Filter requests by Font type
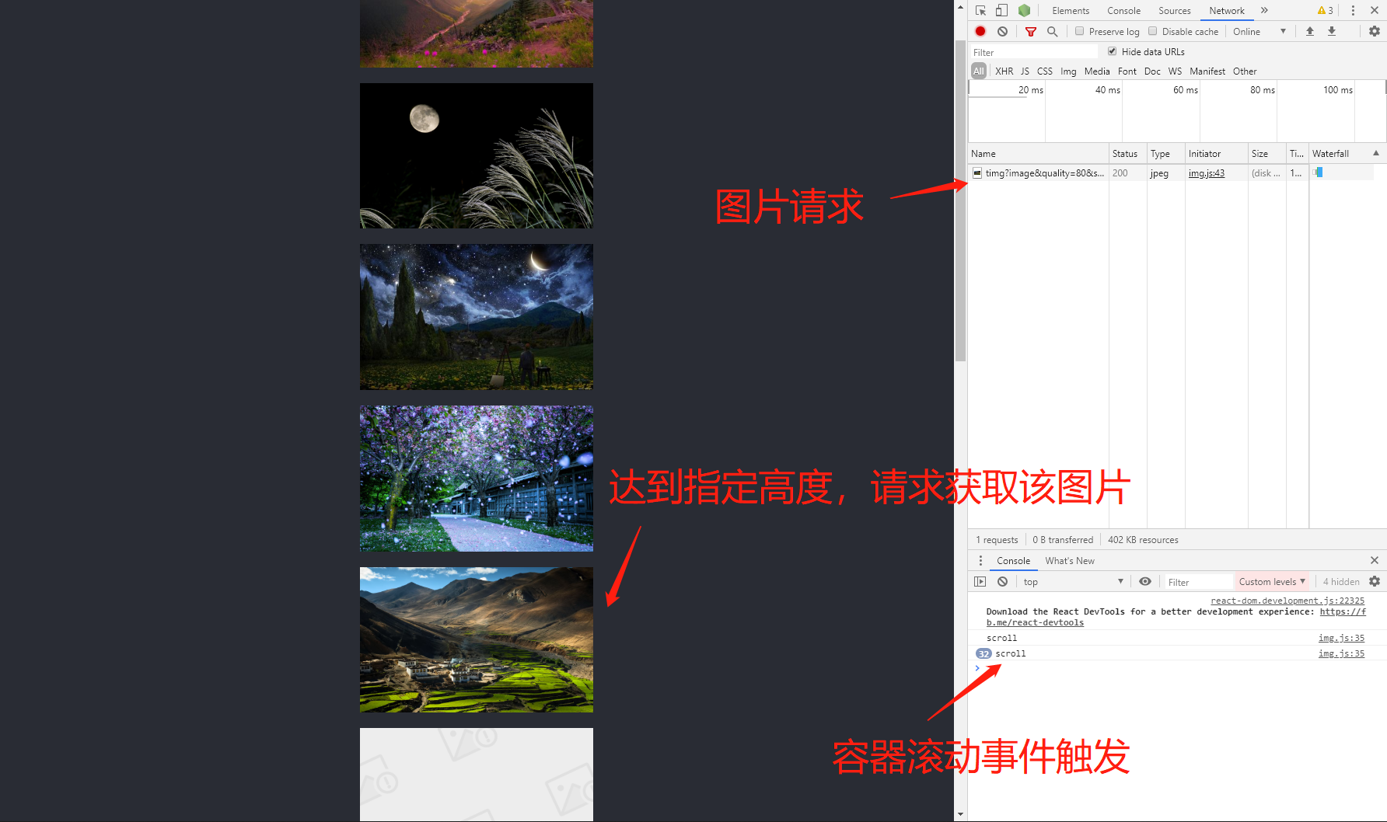The height and width of the screenshot is (822, 1387). (1127, 71)
